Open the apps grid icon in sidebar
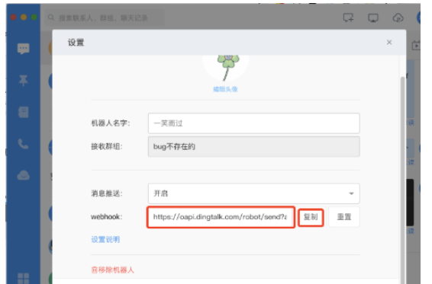 24,278
